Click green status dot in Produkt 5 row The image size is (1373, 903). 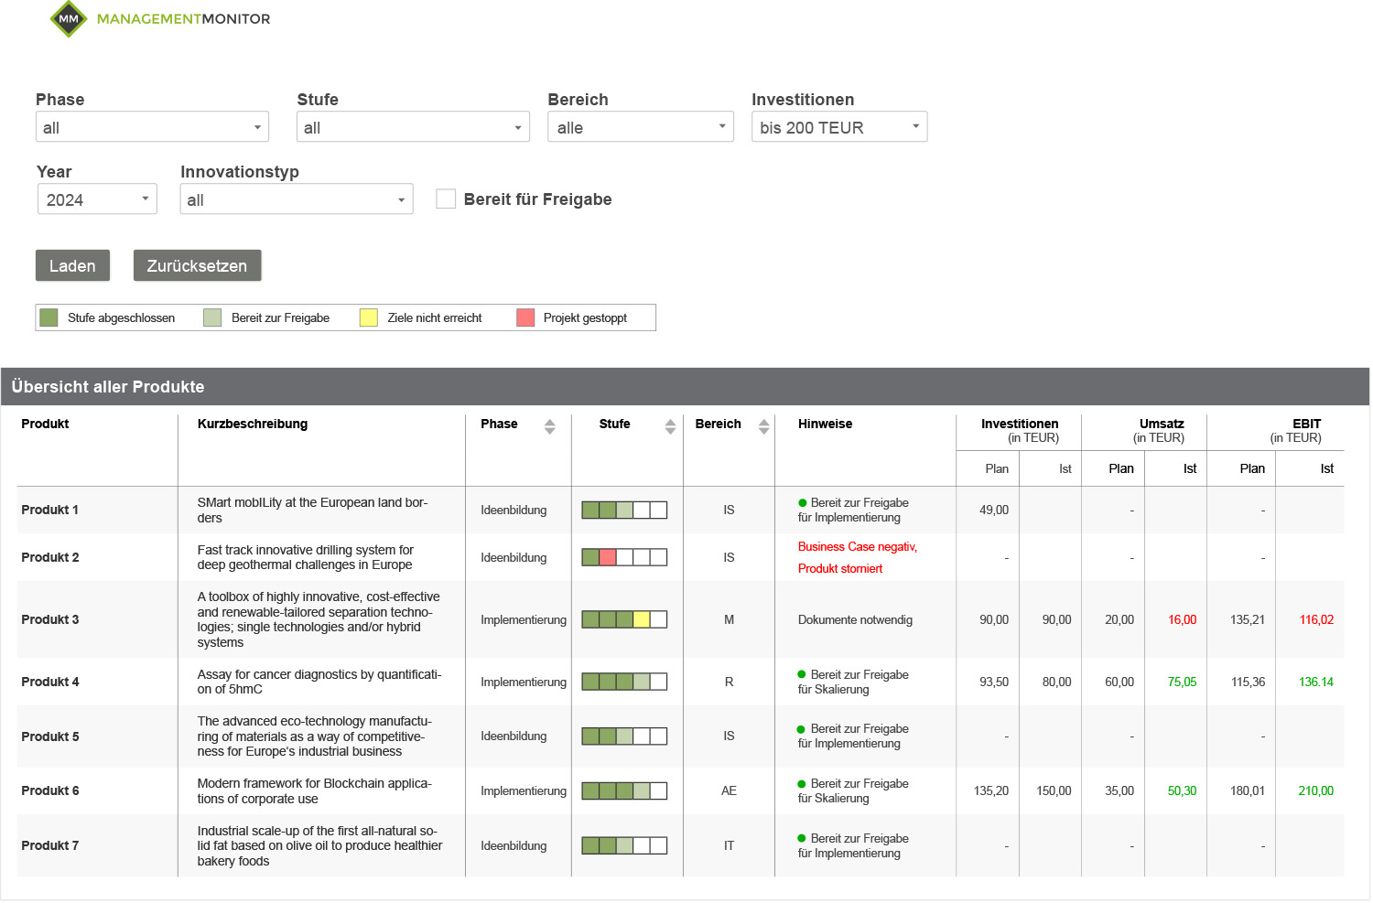(802, 729)
